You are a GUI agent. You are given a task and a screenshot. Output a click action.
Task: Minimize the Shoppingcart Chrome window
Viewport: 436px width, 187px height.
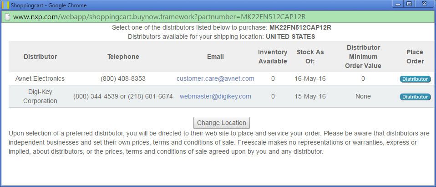[x=398, y=4]
